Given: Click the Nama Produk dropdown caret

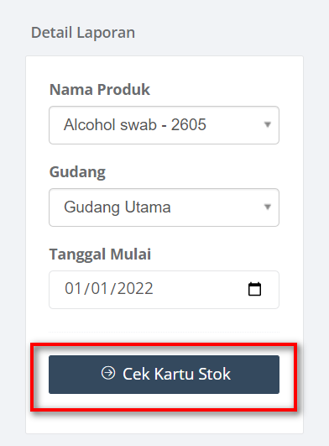Looking at the screenshot, I should pyautogui.click(x=268, y=125).
